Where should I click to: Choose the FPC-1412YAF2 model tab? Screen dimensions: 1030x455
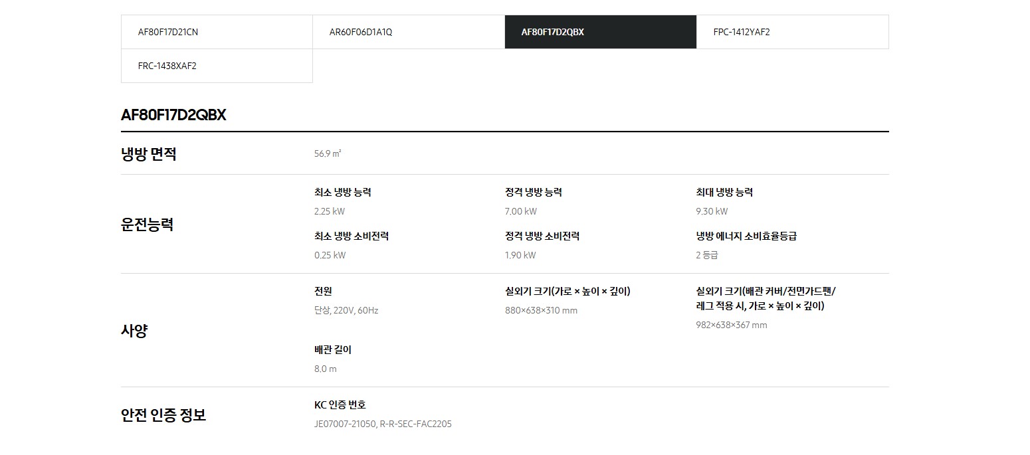click(793, 32)
